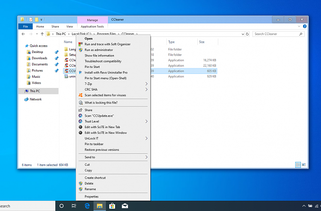Expand the ribbon with the chevron
The width and height of the screenshot is (321, 211).
[x=299, y=26]
